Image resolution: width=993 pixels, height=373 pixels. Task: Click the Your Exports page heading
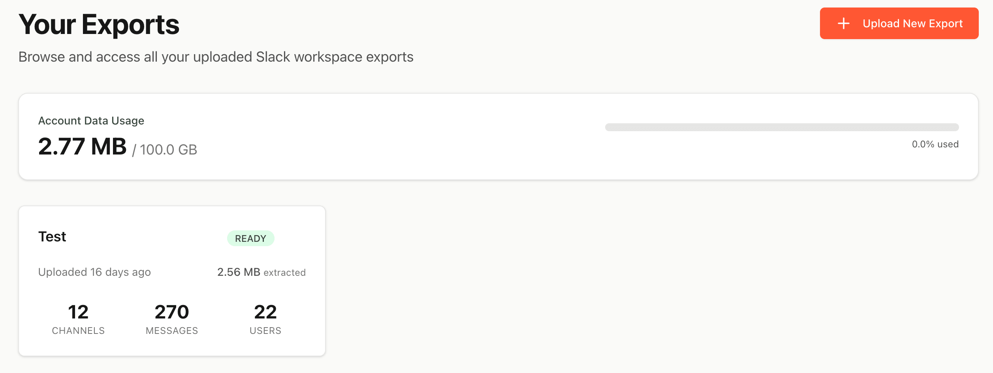99,25
